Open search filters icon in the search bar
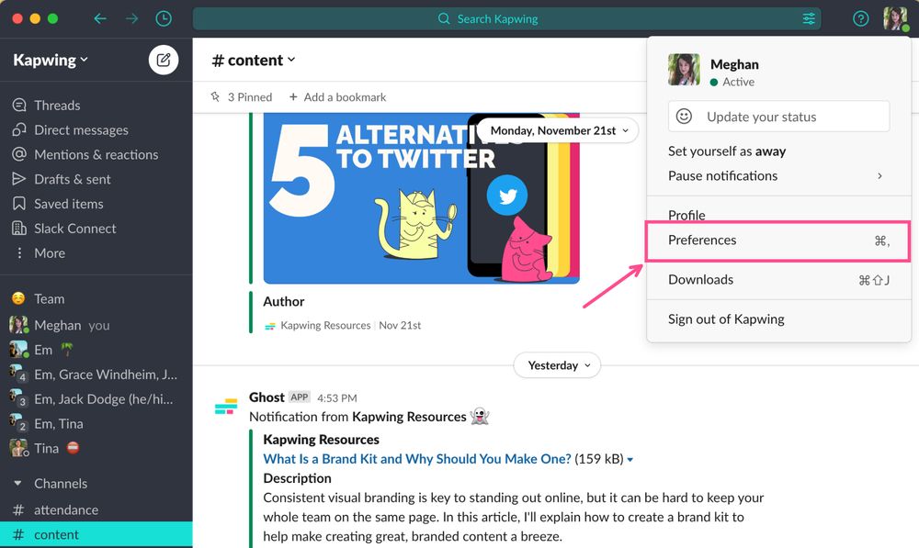The image size is (919, 548). [808, 18]
